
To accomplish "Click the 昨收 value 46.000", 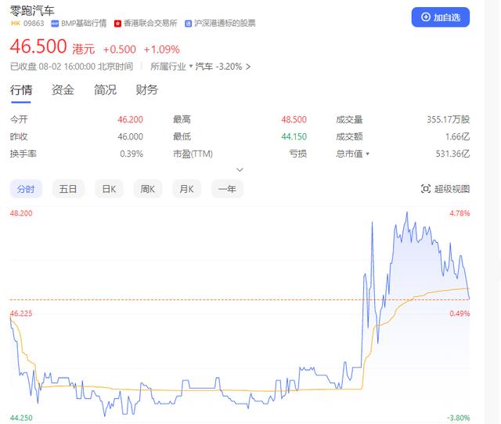I will tap(131, 136).
